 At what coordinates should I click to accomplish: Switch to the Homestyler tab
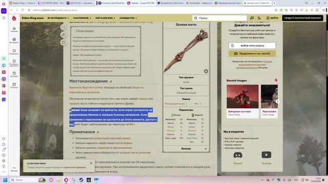pos(199,3)
